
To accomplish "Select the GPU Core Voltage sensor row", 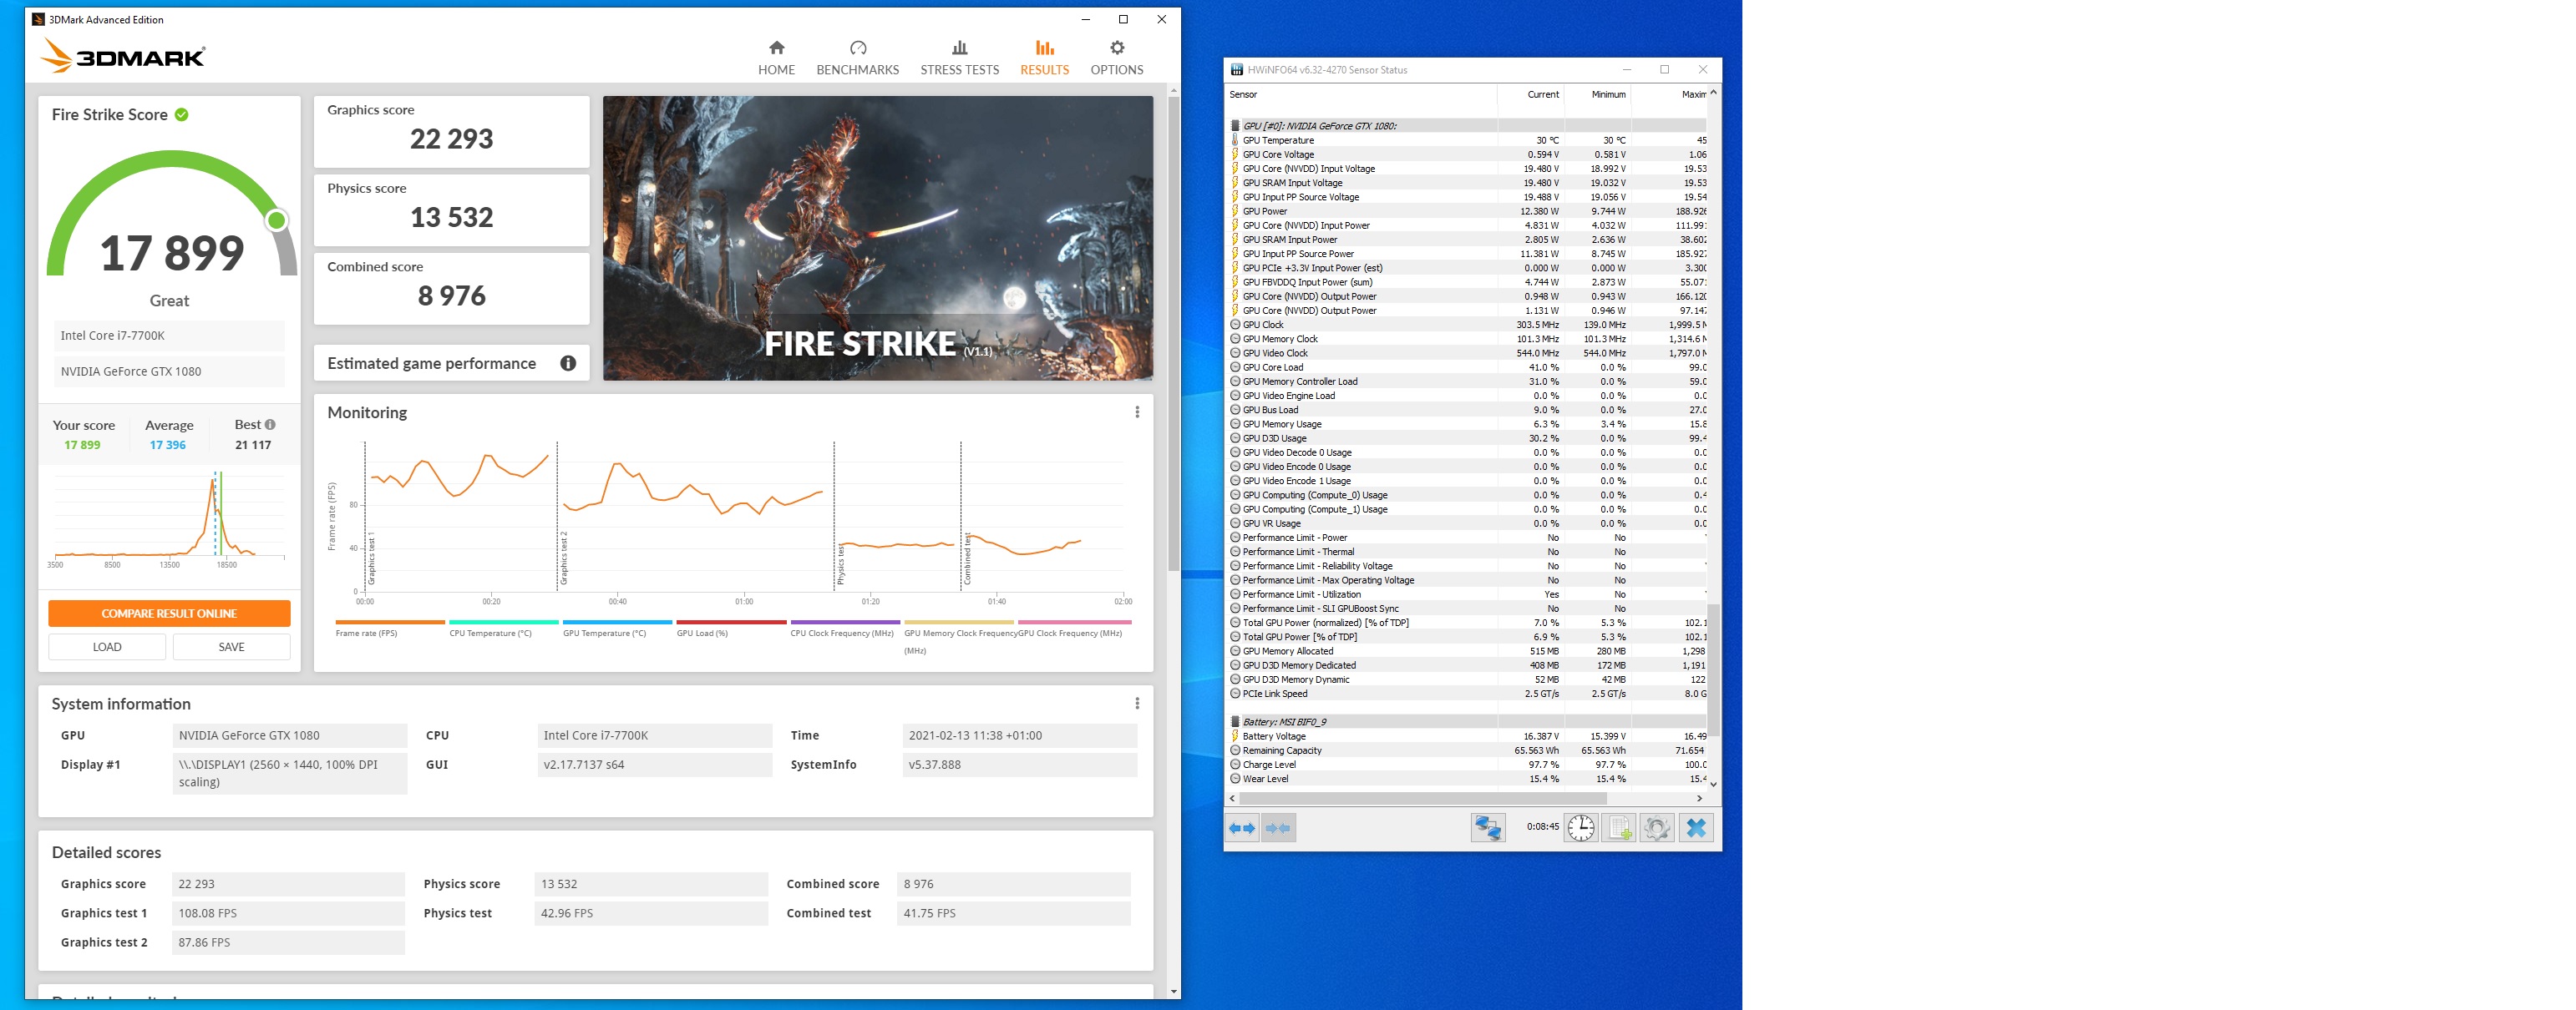I will pyautogui.click(x=1467, y=155).
